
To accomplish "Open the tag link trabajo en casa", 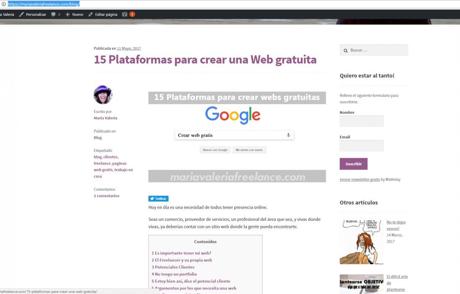I will 113,173.
